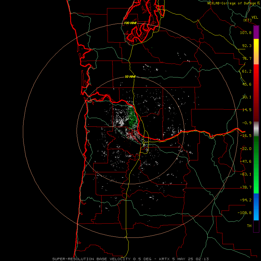This screenshot has height=261, width=261.
Task: Click the -0.9 velocity scale value
Action: [x=247, y=123]
